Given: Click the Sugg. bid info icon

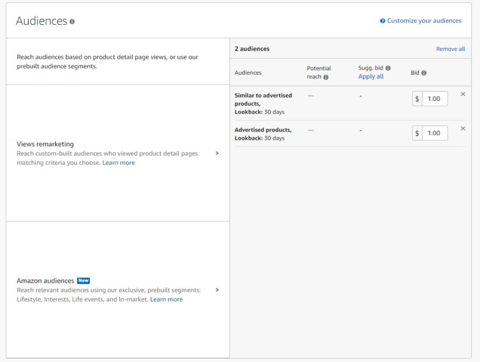Looking at the screenshot, I should click(x=388, y=68).
